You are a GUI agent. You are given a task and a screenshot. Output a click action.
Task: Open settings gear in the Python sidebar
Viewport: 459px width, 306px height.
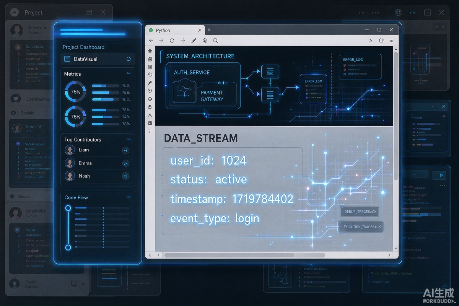click(x=150, y=99)
